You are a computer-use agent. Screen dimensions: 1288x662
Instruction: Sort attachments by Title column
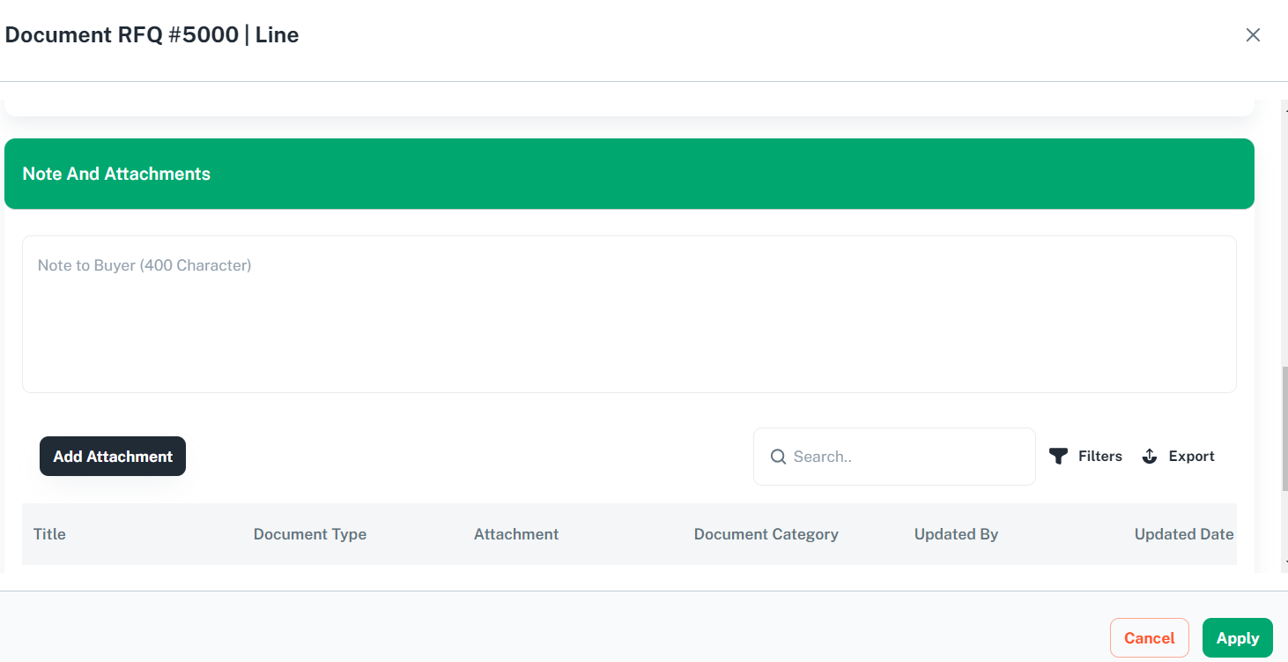coord(49,534)
